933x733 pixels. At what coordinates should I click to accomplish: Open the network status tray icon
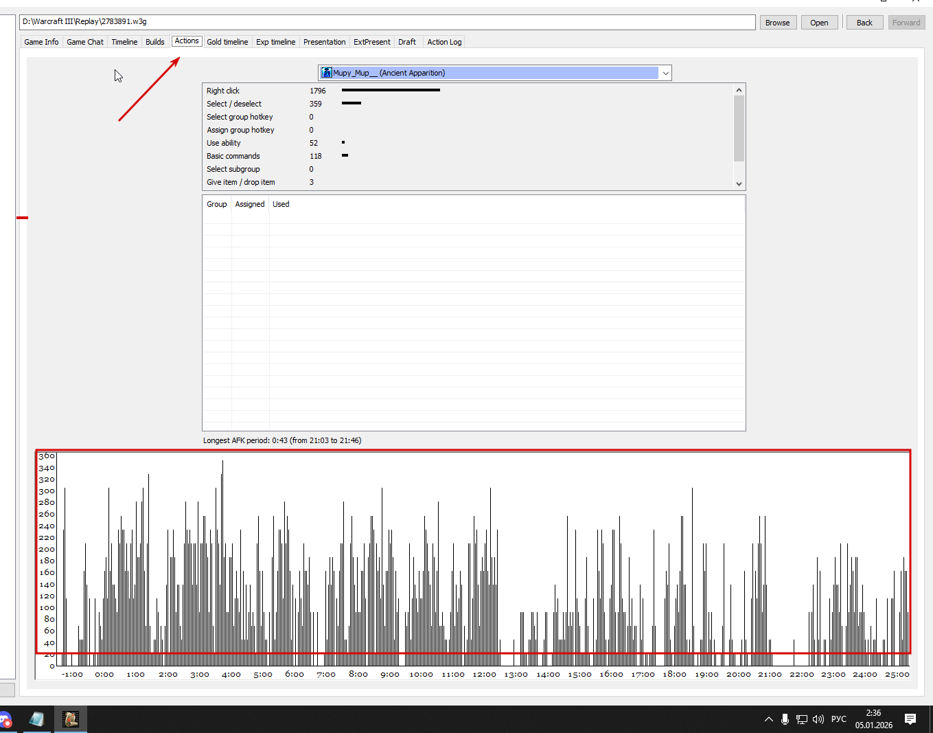tap(801, 719)
